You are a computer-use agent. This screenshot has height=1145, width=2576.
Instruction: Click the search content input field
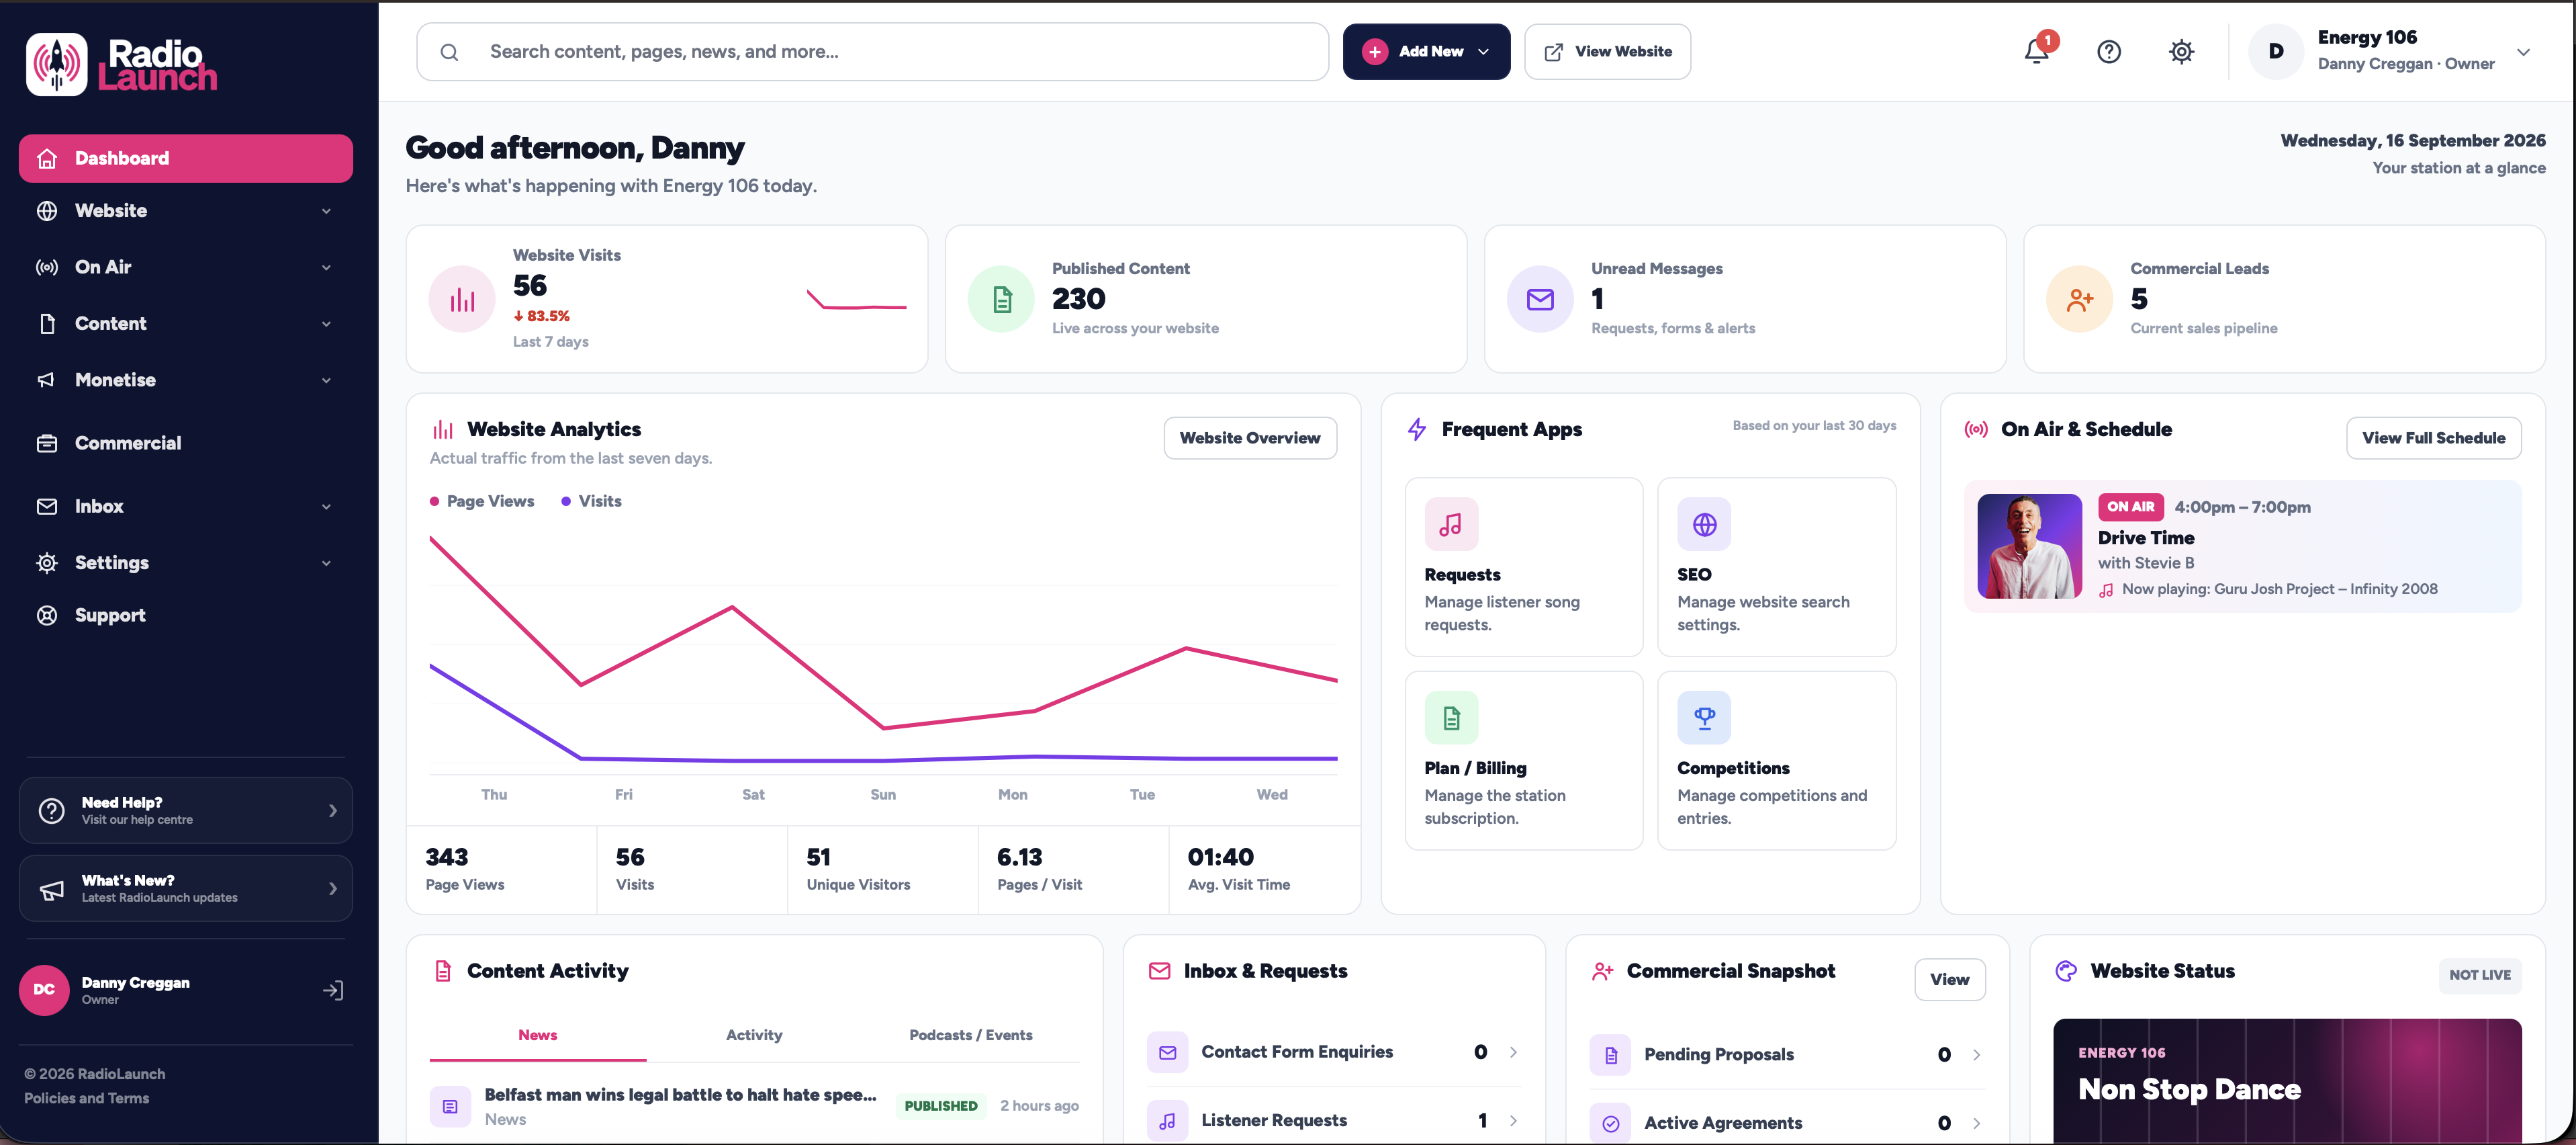click(872, 52)
